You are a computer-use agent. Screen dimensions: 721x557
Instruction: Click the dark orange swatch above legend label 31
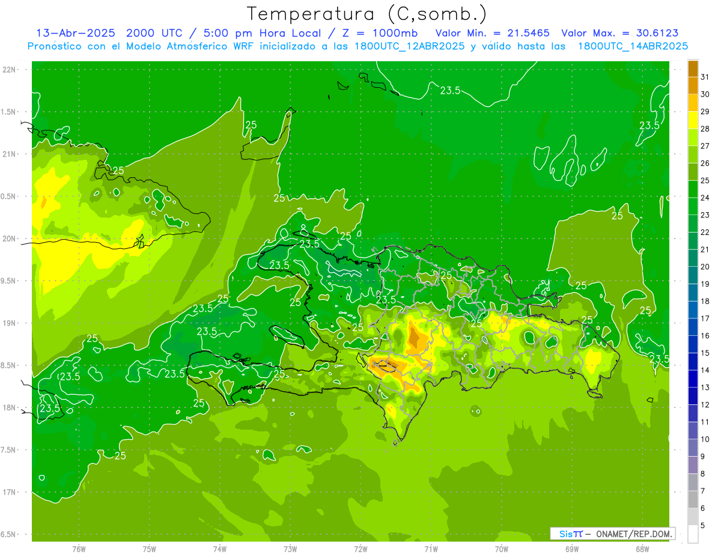(693, 68)
